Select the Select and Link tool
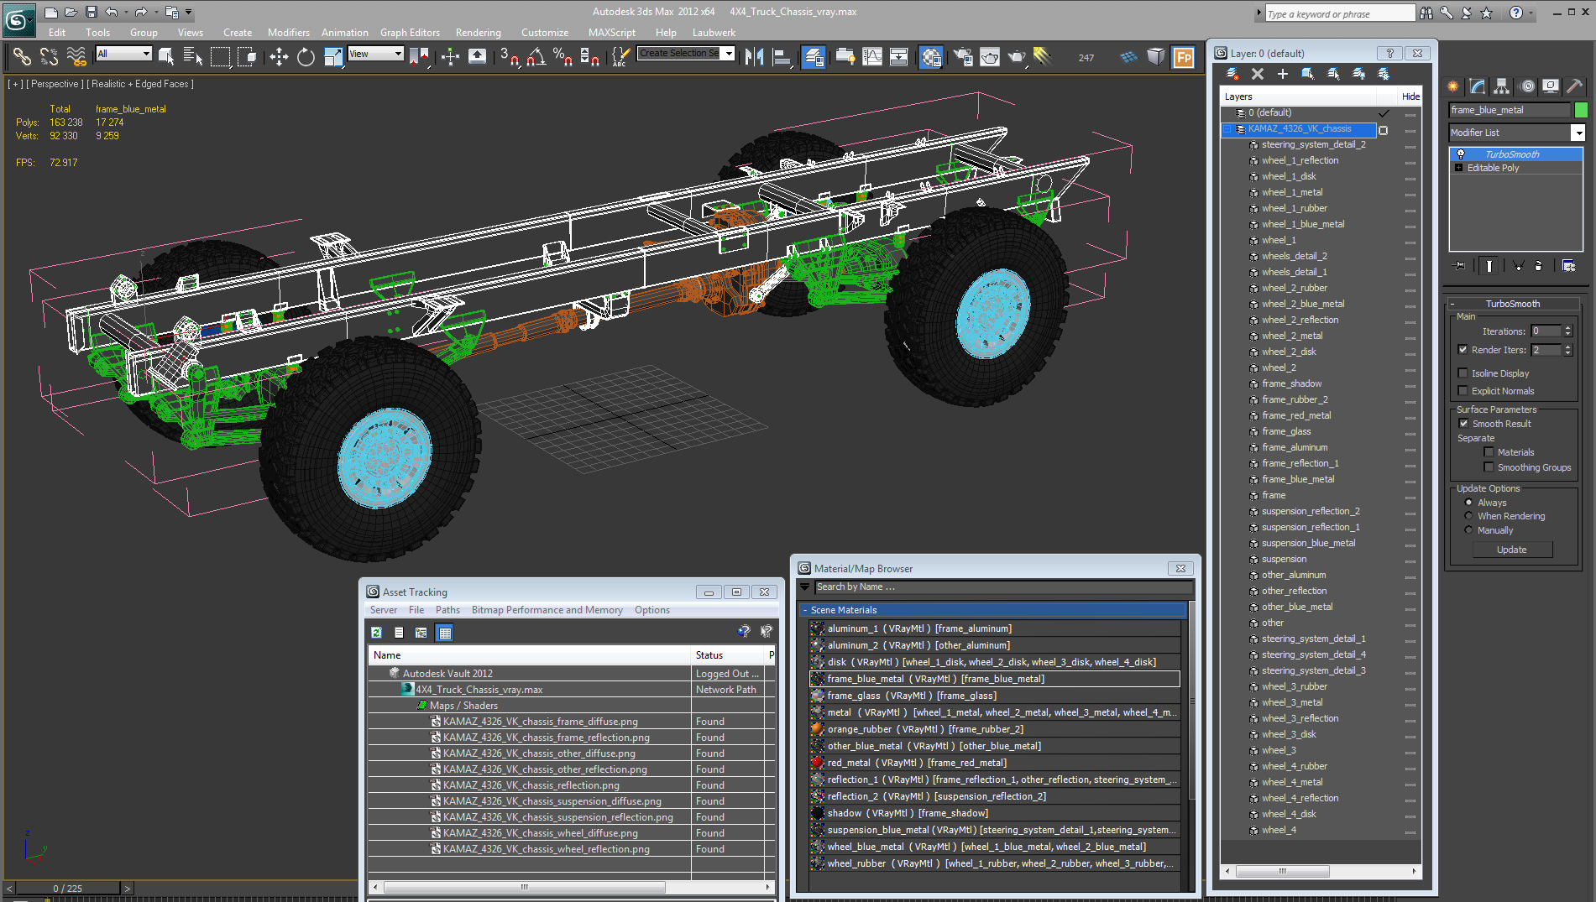Image resolution: width=1596 pixels, height=902 pixels. pos(22,56)
